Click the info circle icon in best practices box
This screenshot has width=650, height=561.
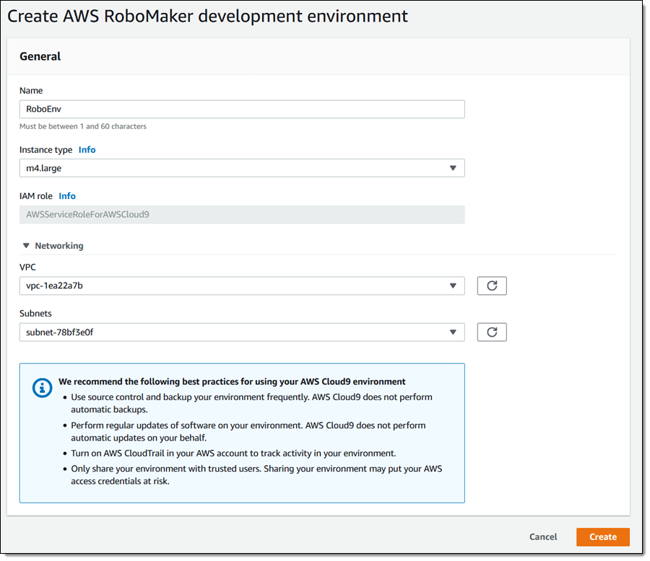(x=43, y=387)
